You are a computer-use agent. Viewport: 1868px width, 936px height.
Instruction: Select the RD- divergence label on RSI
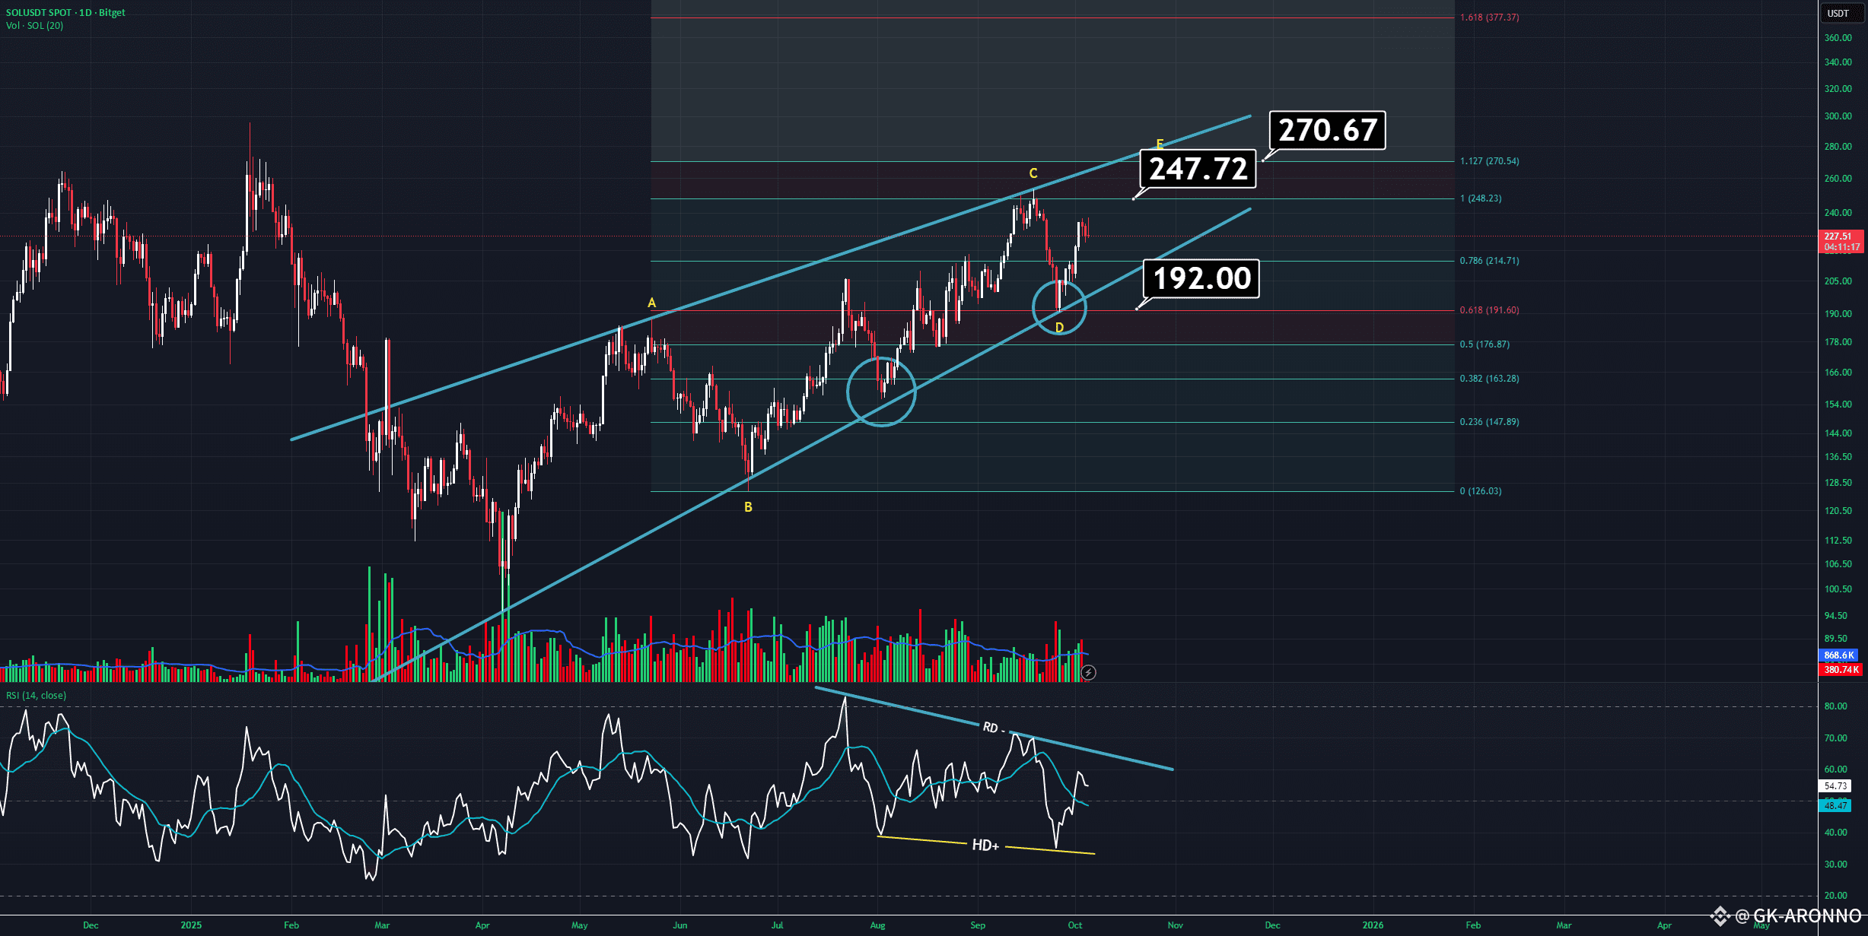[x=992, y=728]
